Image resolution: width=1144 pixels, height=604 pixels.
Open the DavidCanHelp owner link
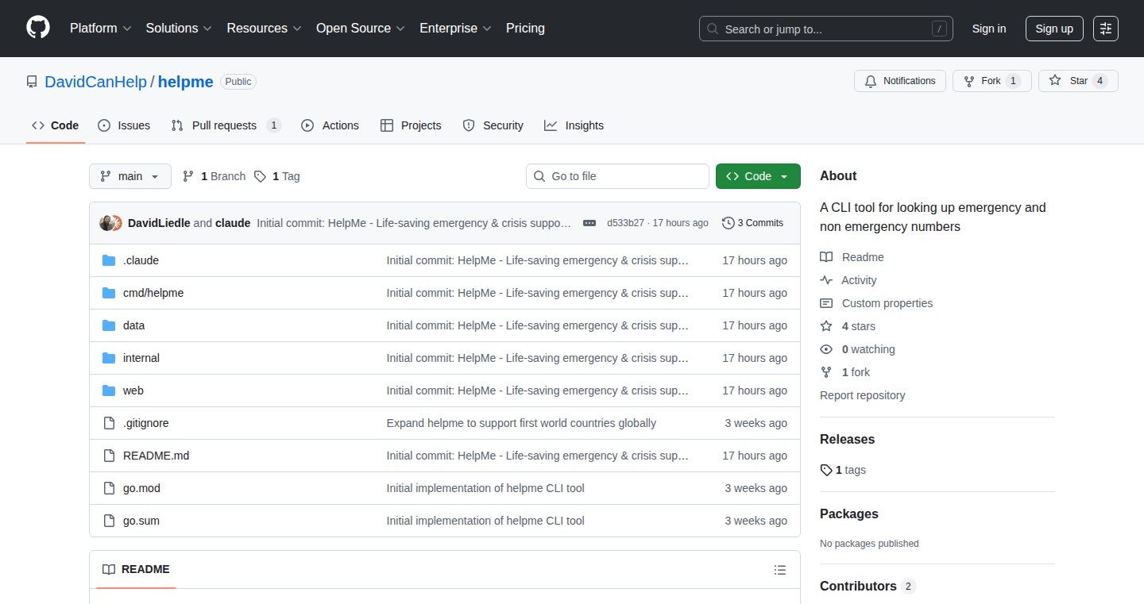click(95, 82)
